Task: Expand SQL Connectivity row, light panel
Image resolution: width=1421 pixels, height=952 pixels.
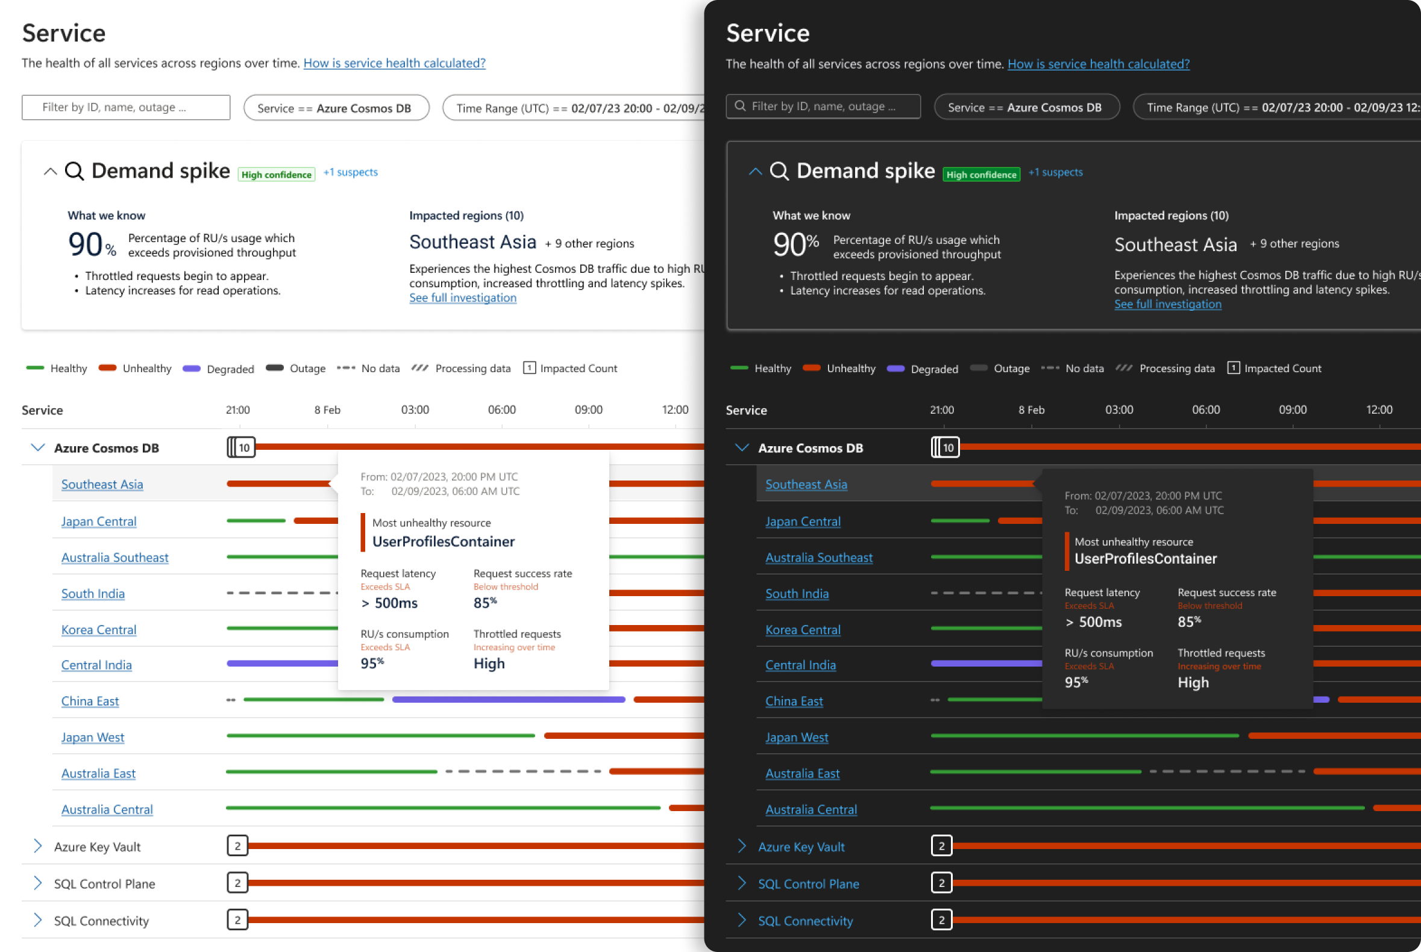Action: [x=38, y=920]
